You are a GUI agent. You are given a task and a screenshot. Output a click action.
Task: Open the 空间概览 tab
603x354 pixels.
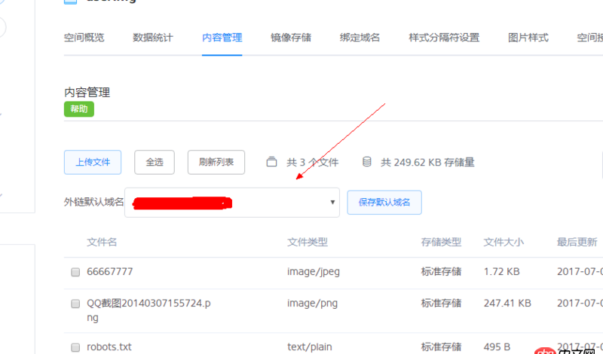[84, 38]
